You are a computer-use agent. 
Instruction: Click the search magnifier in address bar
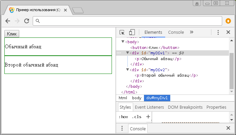(38, 21)
